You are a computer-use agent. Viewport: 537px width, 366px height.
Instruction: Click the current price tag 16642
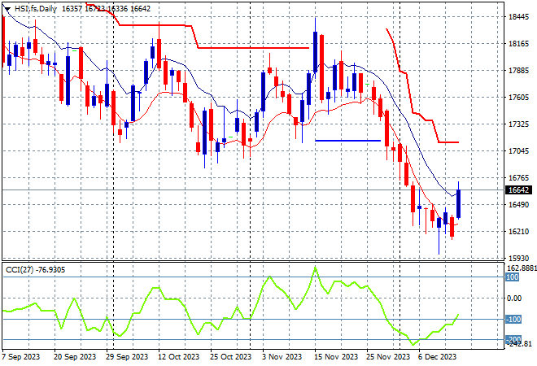(517, 190)
